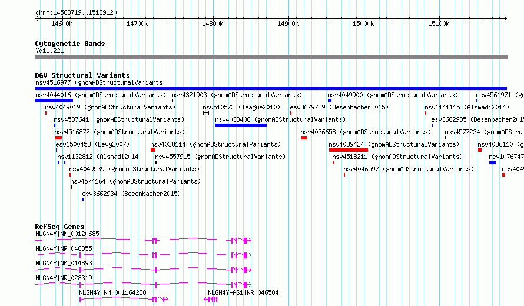Click the red bar under nsv4036658

click(304, 138)
